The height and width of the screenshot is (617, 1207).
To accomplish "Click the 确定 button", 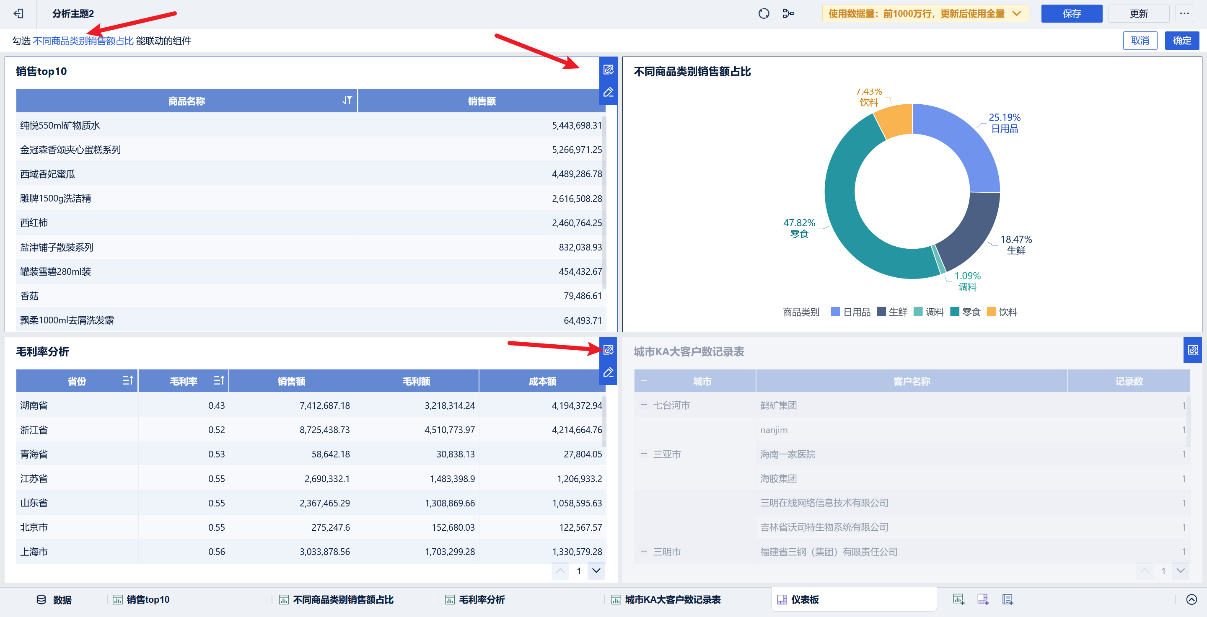I will tap(1181, 41).
